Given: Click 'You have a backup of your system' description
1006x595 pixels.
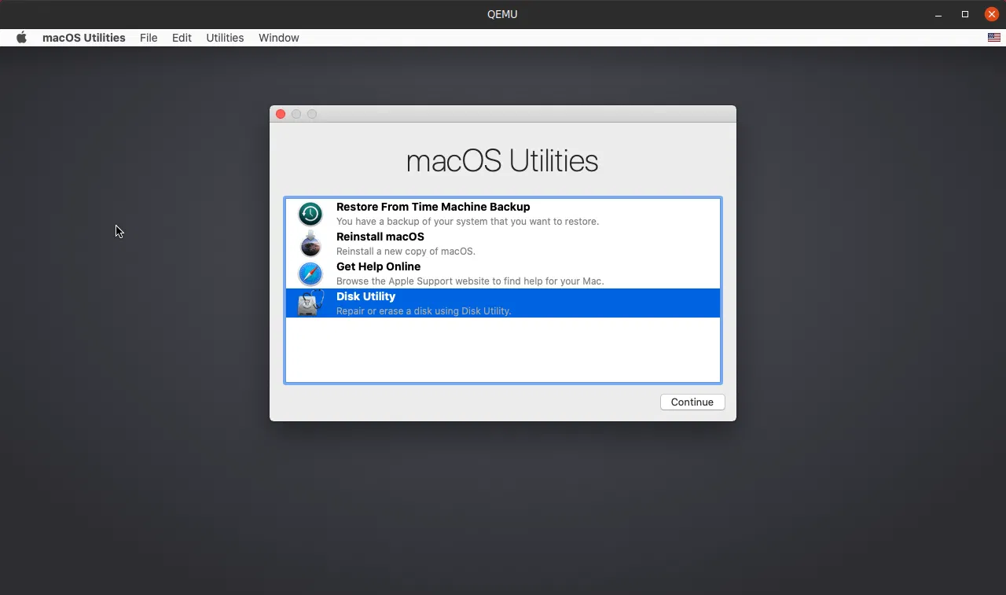Looking at the screenshot, I should pyautogui.click(x=468, y=222).
